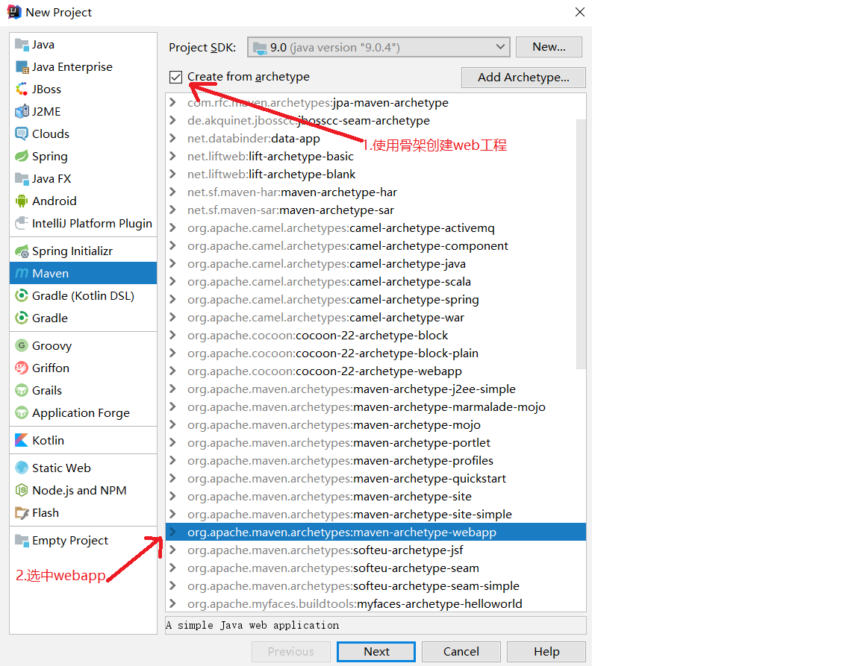Click the Next button

(376, 651)
